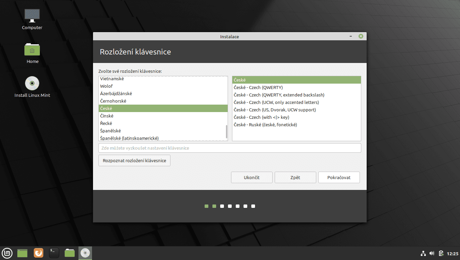Launch the terminal from the taskbar
The width and height of the screenshot is (460, 260).
(54, 253)
